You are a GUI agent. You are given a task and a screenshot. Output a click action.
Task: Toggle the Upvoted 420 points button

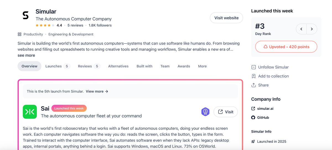[x=286, y=47]
